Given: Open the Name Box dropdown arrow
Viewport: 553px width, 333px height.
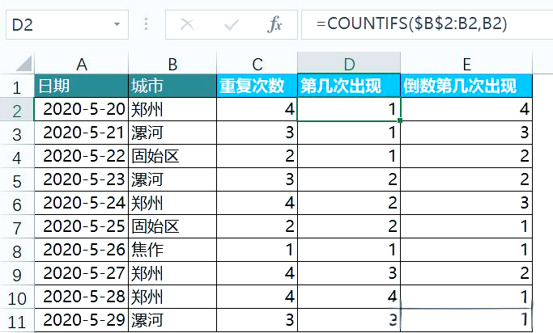Looking at the screenshot, I should (x=117, y=24).
